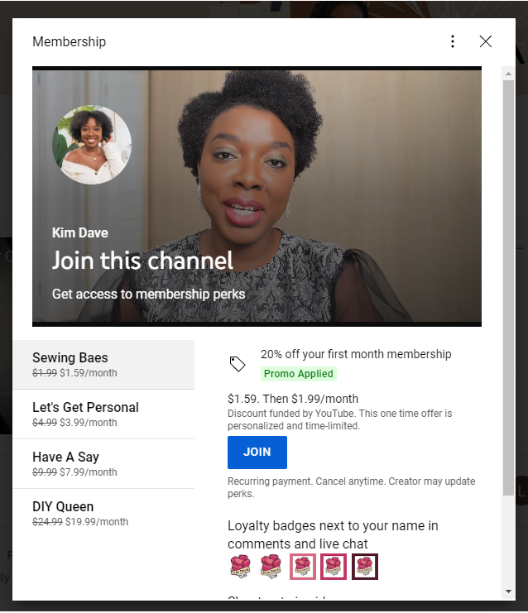Click the Kim Dave channel name
Image resolution: width=528 pixels, height=613 pixels.
click(x=80, y=233)
